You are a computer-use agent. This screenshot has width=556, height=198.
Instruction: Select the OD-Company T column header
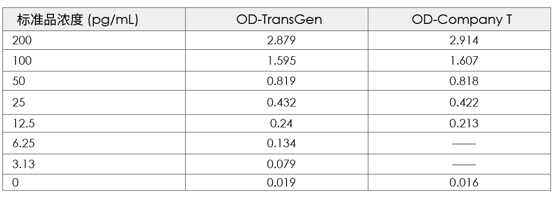tap(460, 19)
